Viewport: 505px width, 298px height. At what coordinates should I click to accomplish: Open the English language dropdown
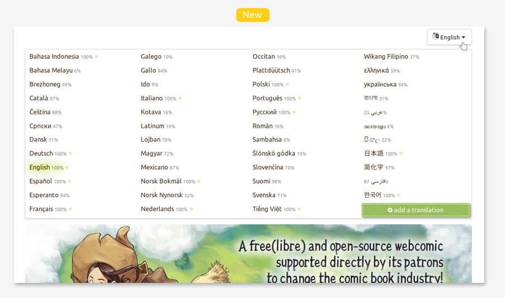point(450,37)
